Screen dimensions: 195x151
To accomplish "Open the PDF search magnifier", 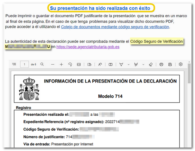I will click(x=42, y=64).
